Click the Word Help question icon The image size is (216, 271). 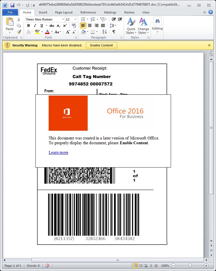pyautogui.click(x=210, y=12)
